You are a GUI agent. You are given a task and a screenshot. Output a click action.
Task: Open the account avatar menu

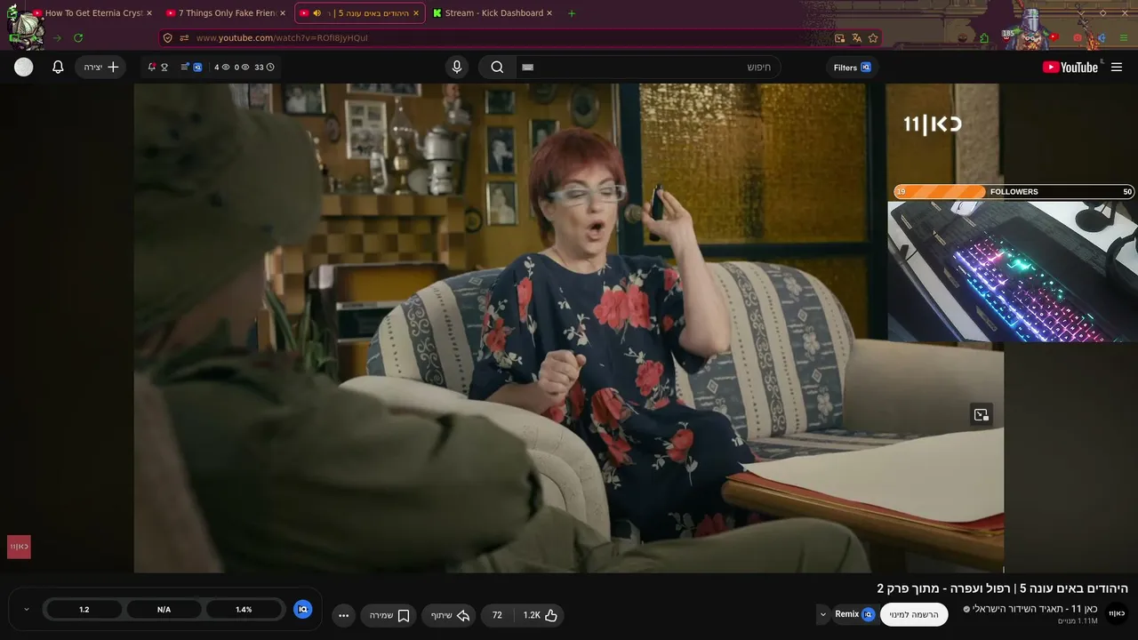tap(24, 67)
